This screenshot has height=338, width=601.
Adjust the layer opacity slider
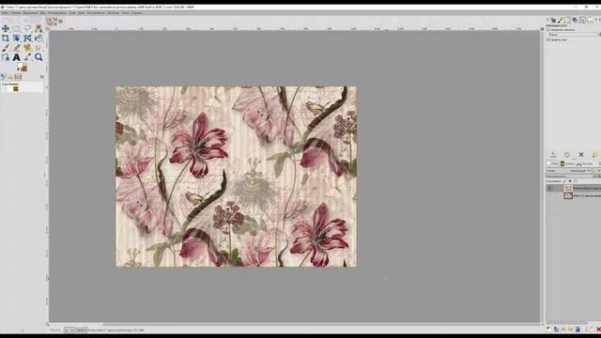click(573, 177)
